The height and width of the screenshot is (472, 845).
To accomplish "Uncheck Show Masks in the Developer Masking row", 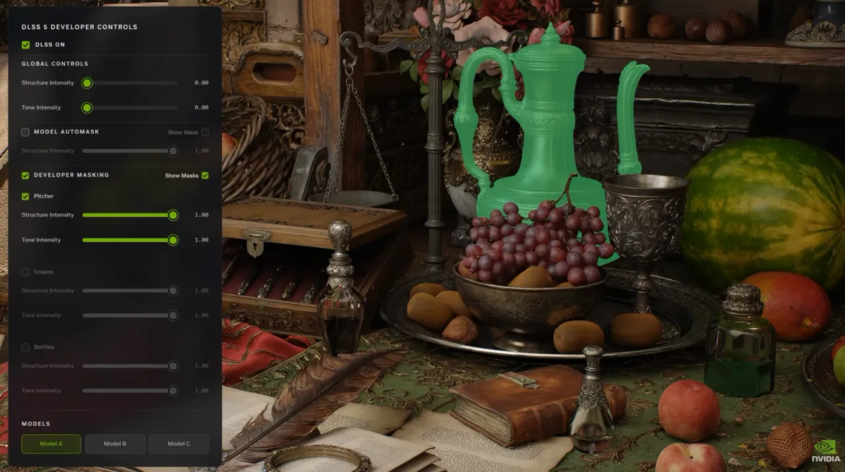I will tap(205, 175).
